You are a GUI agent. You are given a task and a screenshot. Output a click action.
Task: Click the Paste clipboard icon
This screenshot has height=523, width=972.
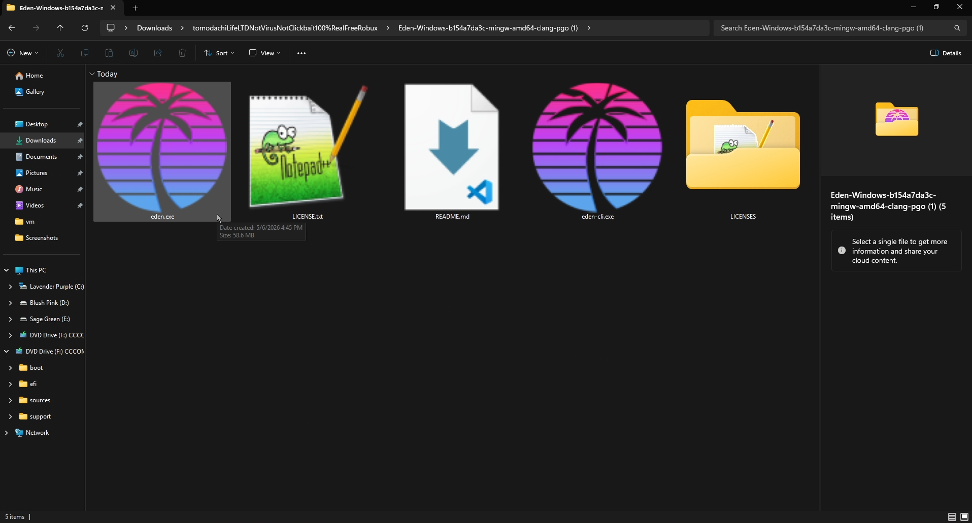(x=109, y=53)
